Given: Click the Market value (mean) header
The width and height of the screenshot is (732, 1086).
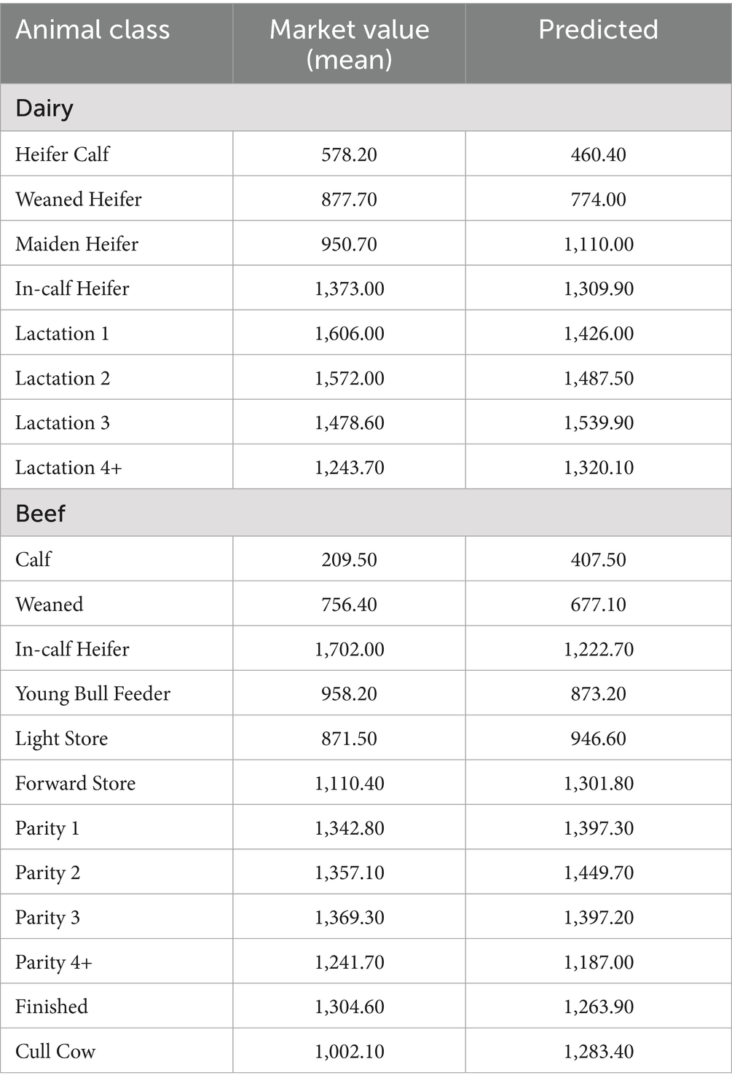Looking at the screenshot, I should click(349, 44).
